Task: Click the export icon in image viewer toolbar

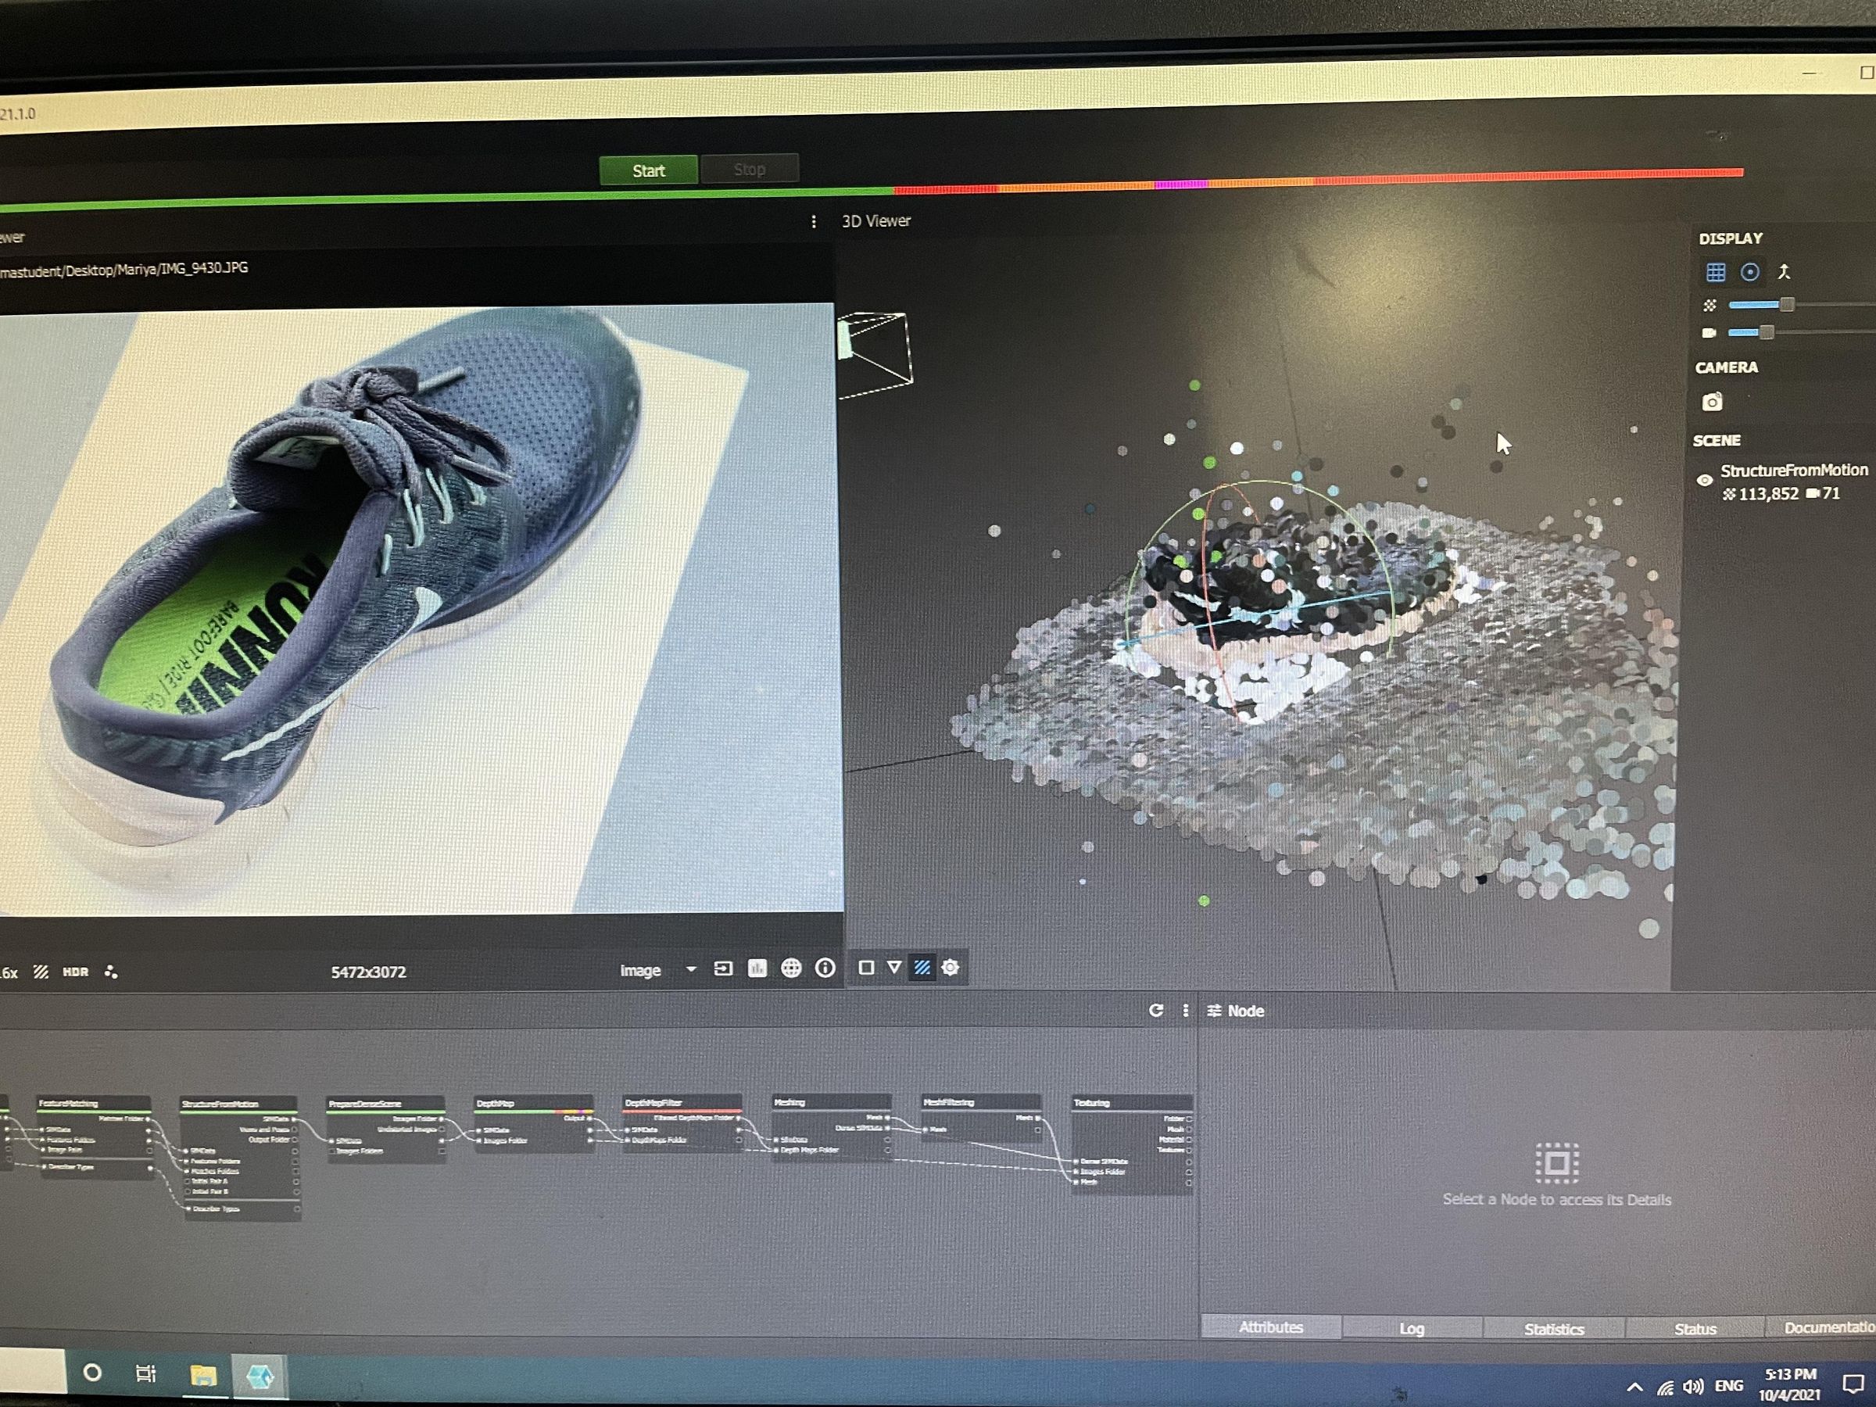Action: click(723, 968)
